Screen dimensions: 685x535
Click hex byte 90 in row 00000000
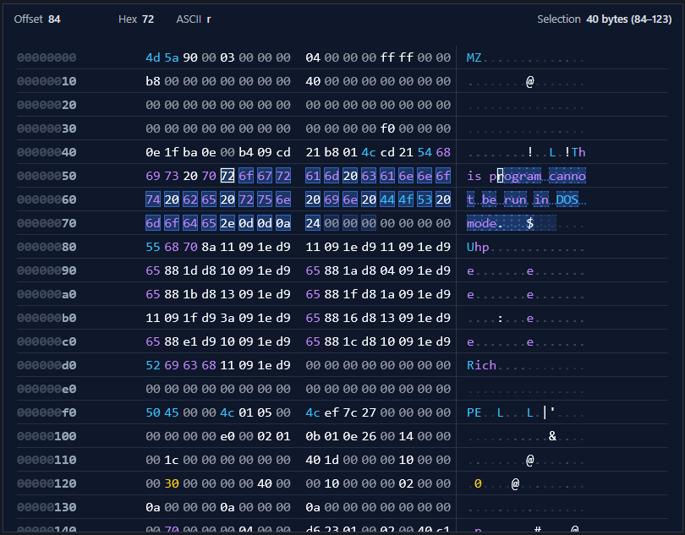point(190,57)
